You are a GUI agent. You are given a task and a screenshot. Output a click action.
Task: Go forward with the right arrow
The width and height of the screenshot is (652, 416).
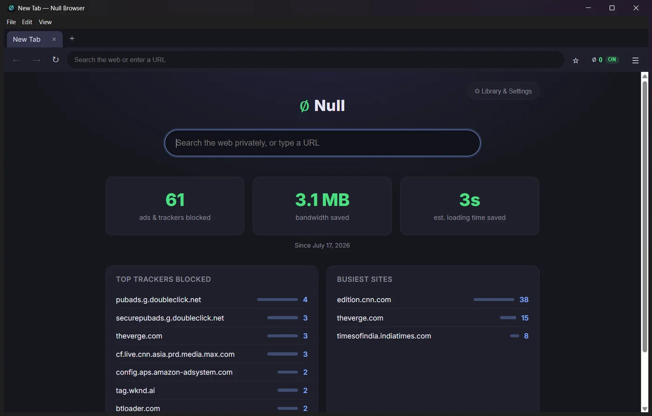[x=36, y=60]
